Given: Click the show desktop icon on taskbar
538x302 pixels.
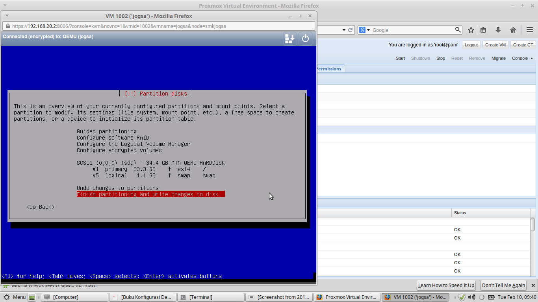Looking at the screenshot, I should (32, 297).
